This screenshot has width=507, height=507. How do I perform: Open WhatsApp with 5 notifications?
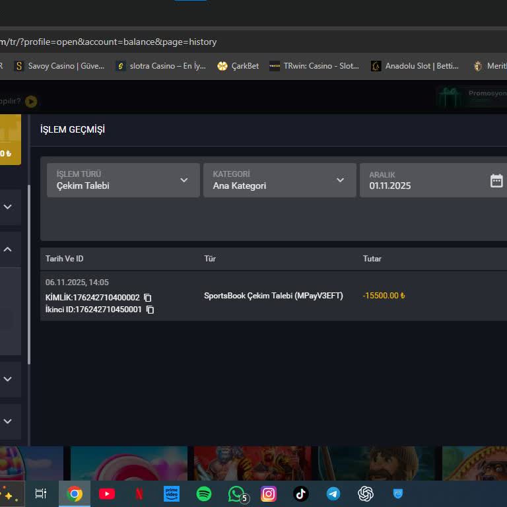point(238,494)
